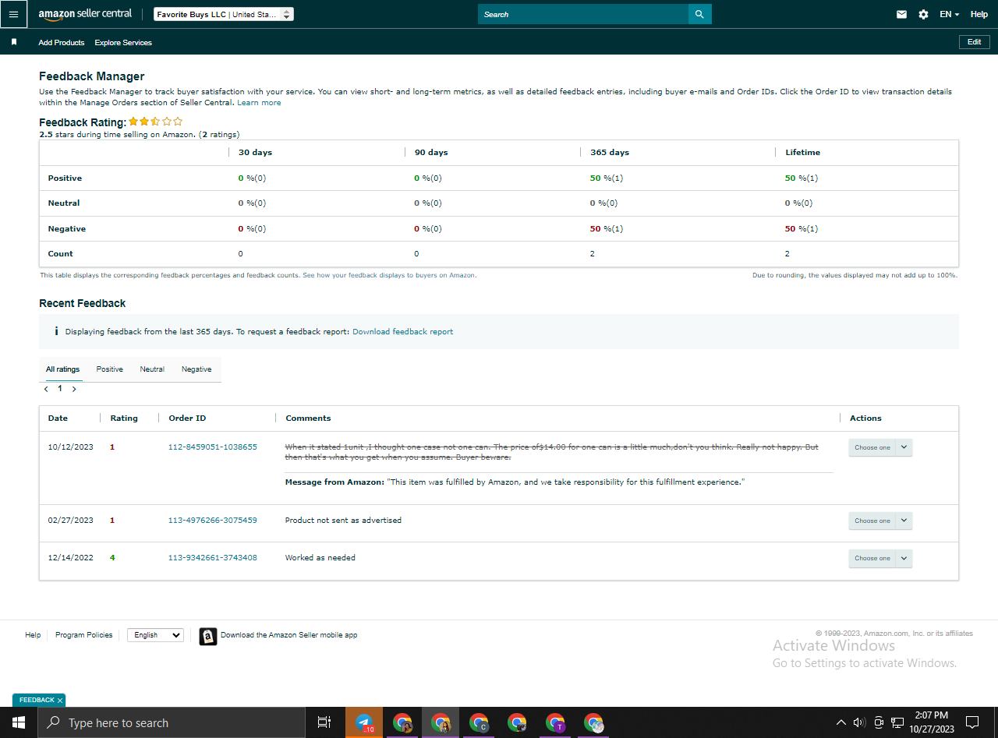
Task: Switch to the Negative tab
Action: pyautogui.click(x=196, y=369)
